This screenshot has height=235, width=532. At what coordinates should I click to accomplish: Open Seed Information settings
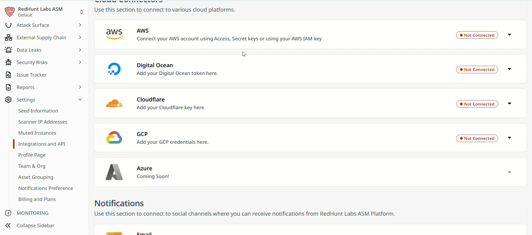[38, 111]
